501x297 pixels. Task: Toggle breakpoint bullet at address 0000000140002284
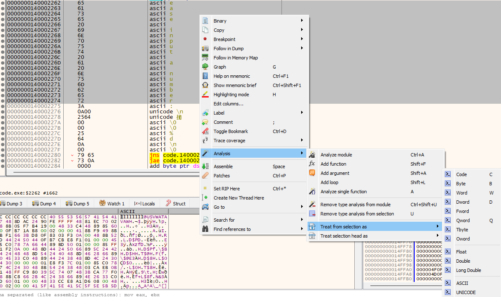pos(3,166)
